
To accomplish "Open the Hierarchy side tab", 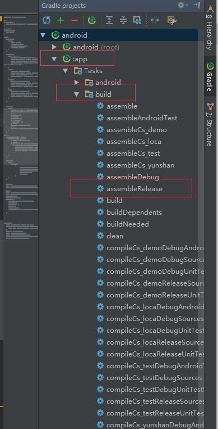I will click(210, 28).
